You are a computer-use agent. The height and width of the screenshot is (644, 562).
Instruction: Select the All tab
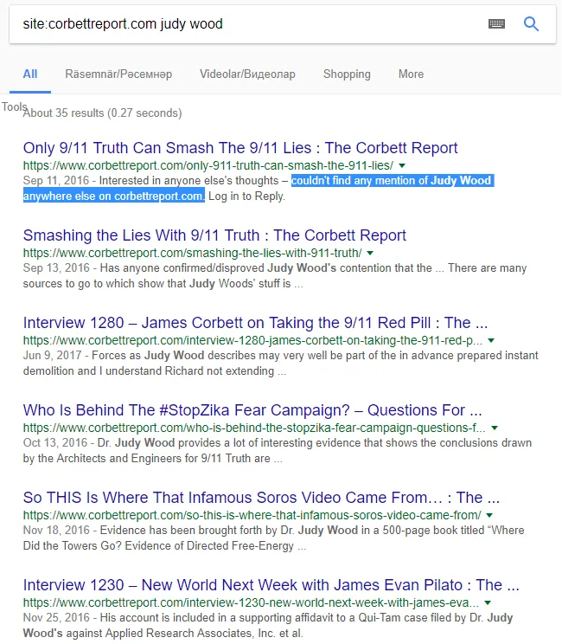[30, 74]
